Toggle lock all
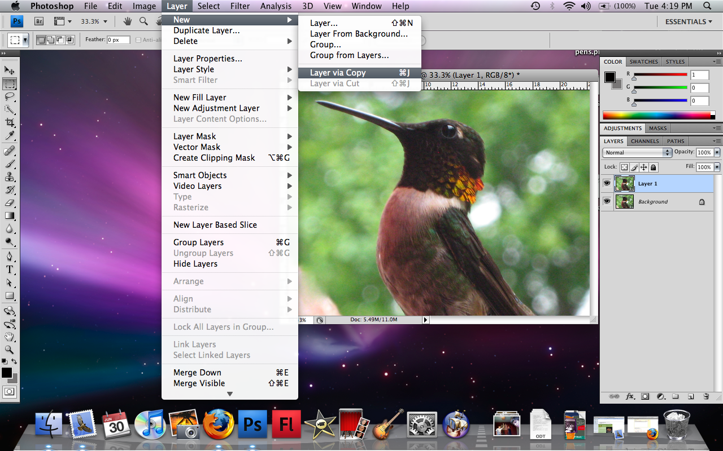Image resolution: width=723 pixels, height=451 pixels. (653, 167)
